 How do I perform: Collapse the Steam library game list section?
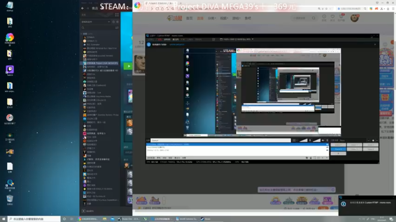(x=82, y=34)
